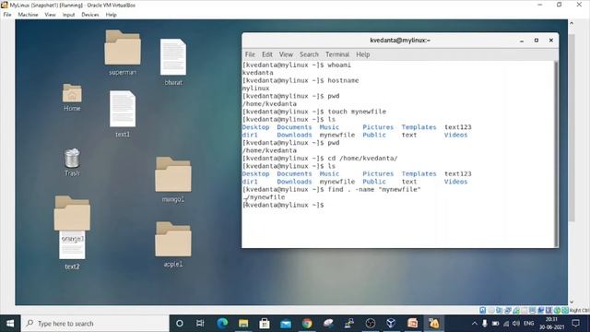Screen dimensions: 590x332
Task: Launch Google Chrome from taskbar
Action: (307, 324)
